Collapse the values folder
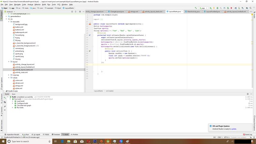 [9, 78]
